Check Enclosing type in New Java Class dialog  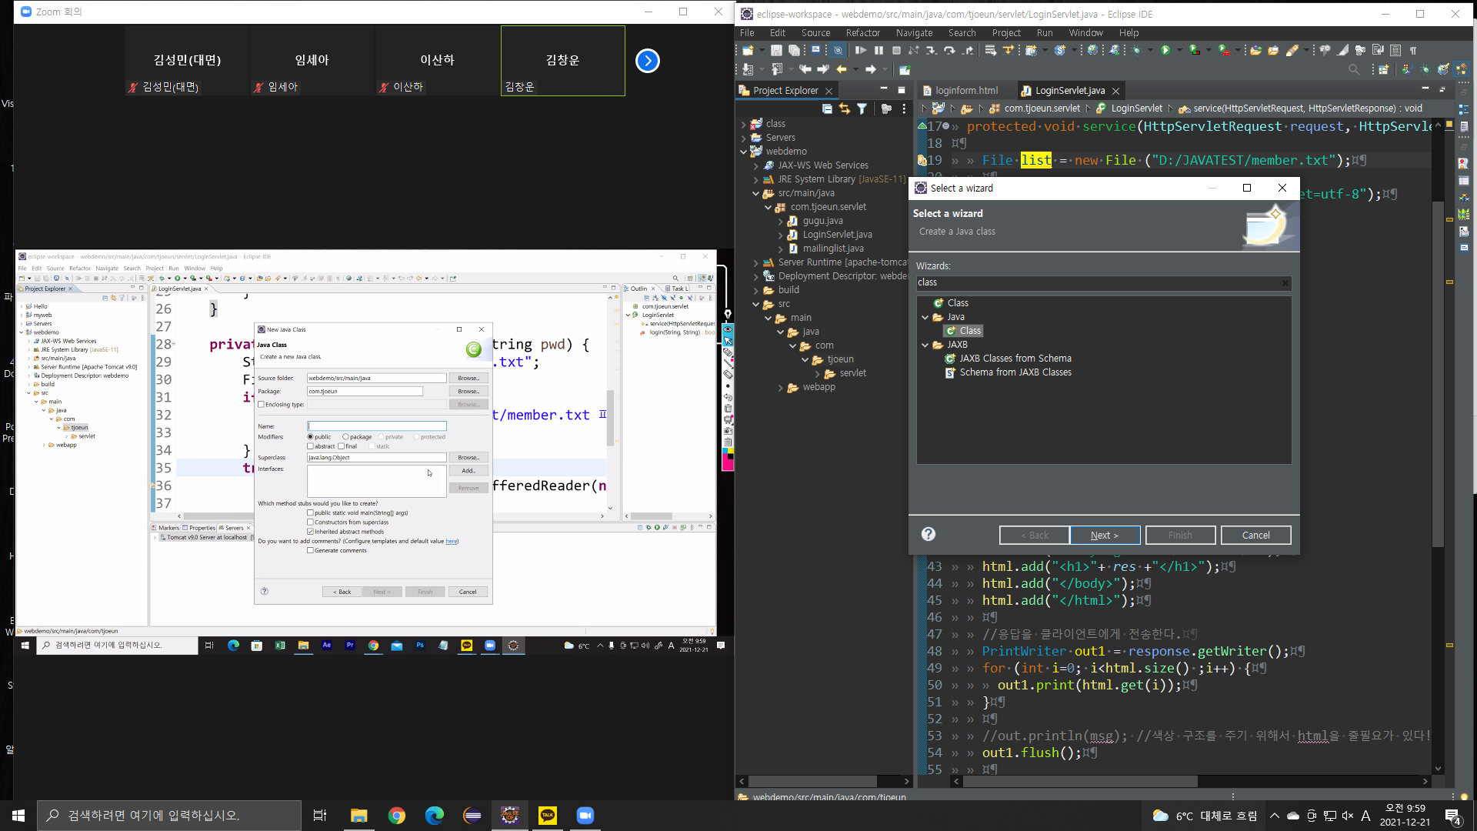pos(262,405)
